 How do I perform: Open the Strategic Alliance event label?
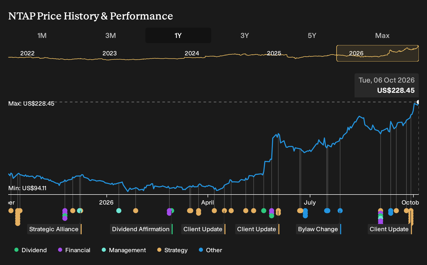pos(54,229)
